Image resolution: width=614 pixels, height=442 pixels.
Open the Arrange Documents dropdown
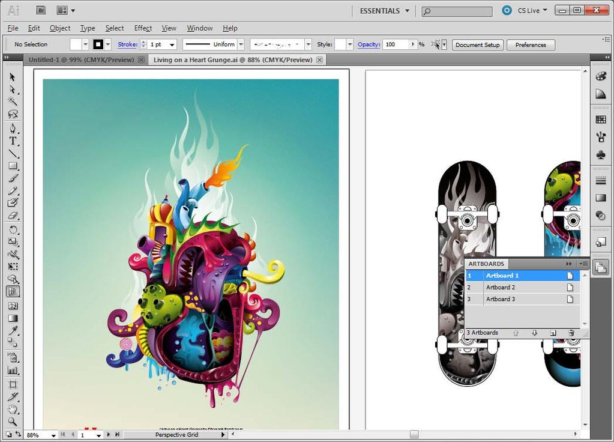coord(66,11)
